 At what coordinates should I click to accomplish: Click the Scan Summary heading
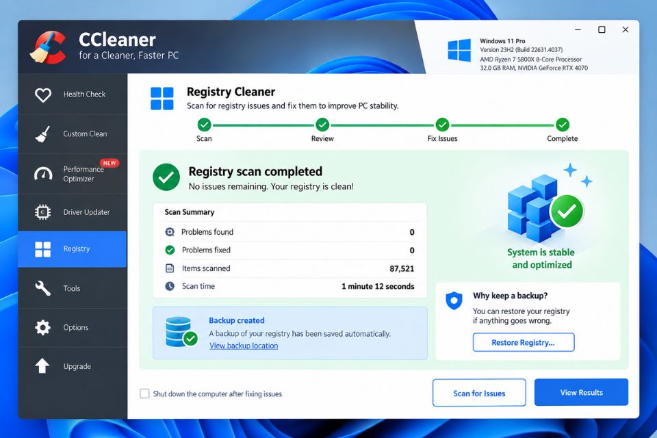(190, 212)
